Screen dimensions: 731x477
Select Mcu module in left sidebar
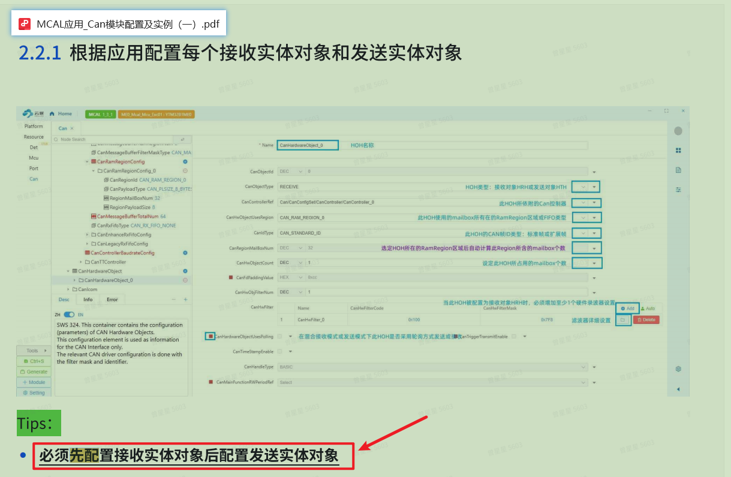tap(34, 158)
